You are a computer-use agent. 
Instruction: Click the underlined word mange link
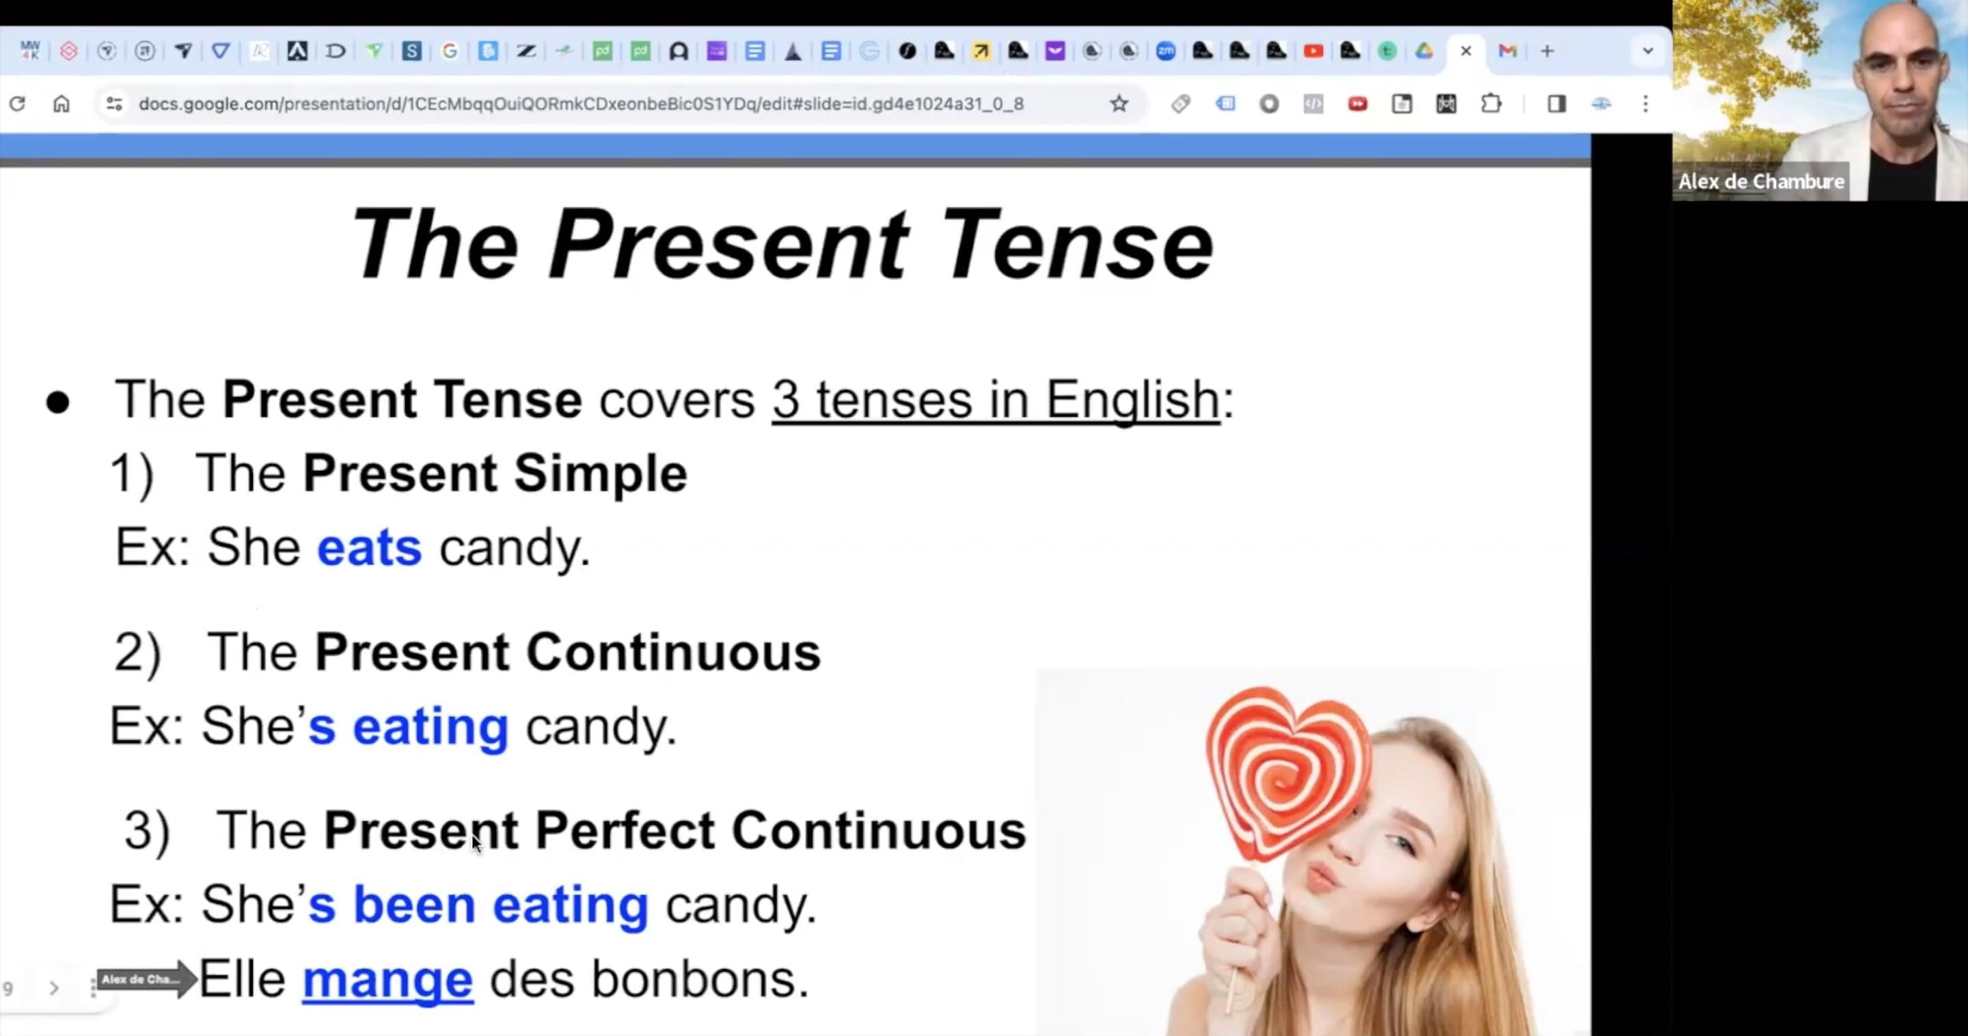pyautogui.click(x=387, y=980)
